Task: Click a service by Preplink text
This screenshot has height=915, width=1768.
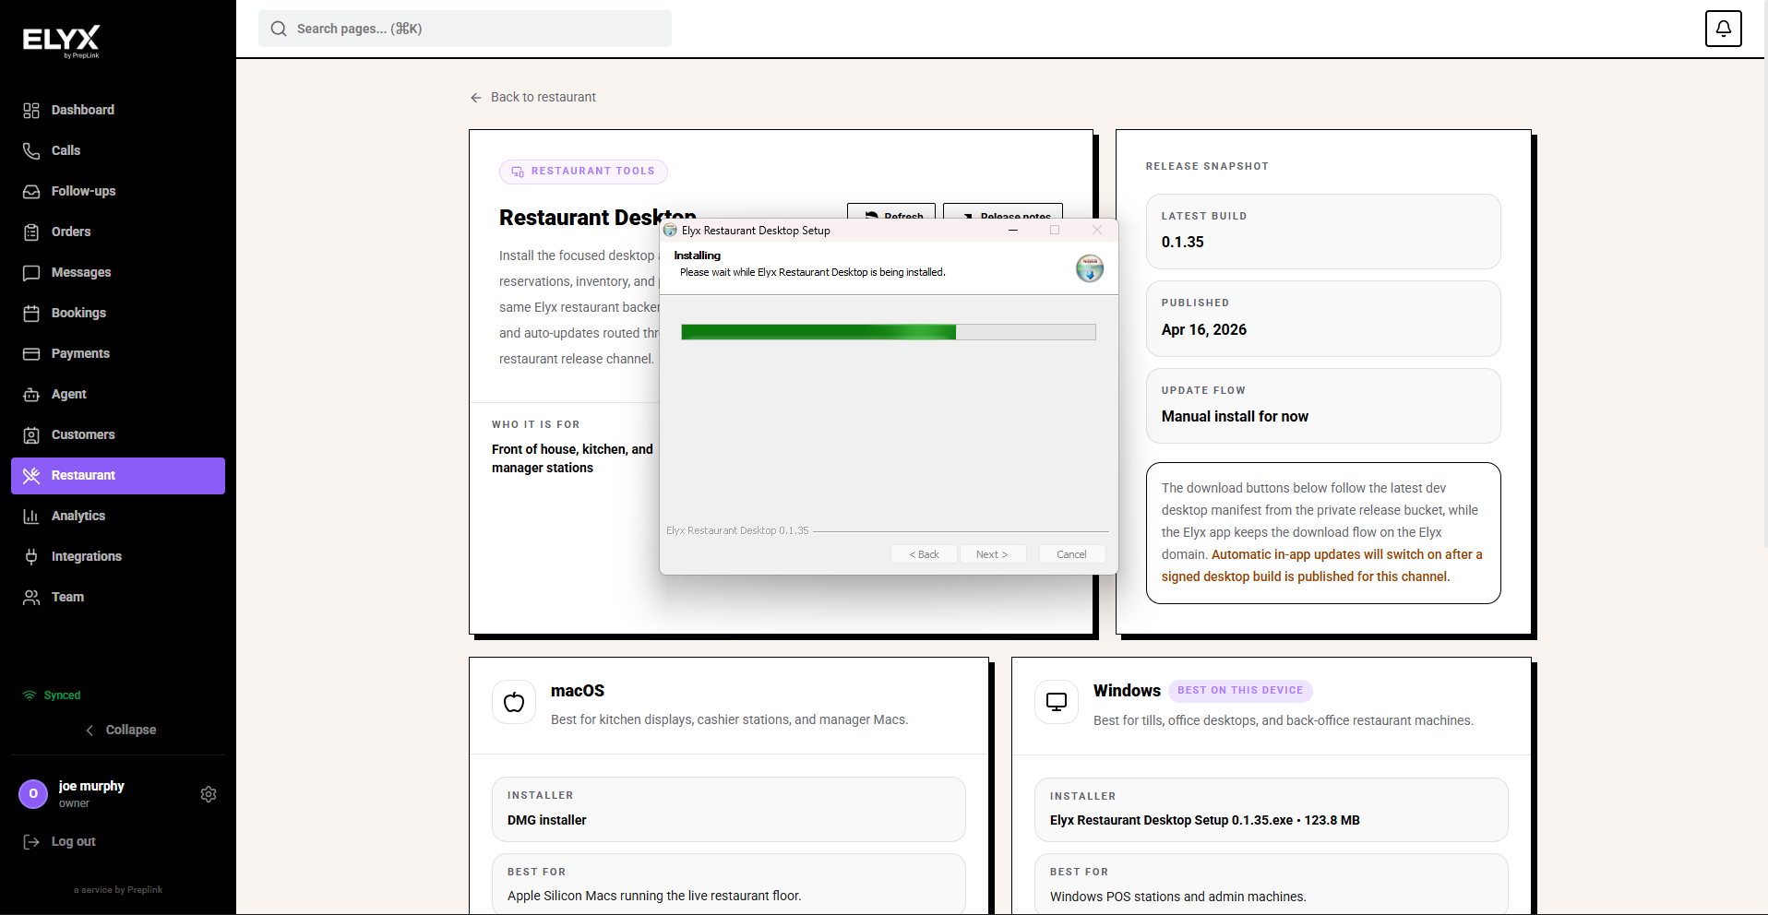Action: tap(118, 890)
